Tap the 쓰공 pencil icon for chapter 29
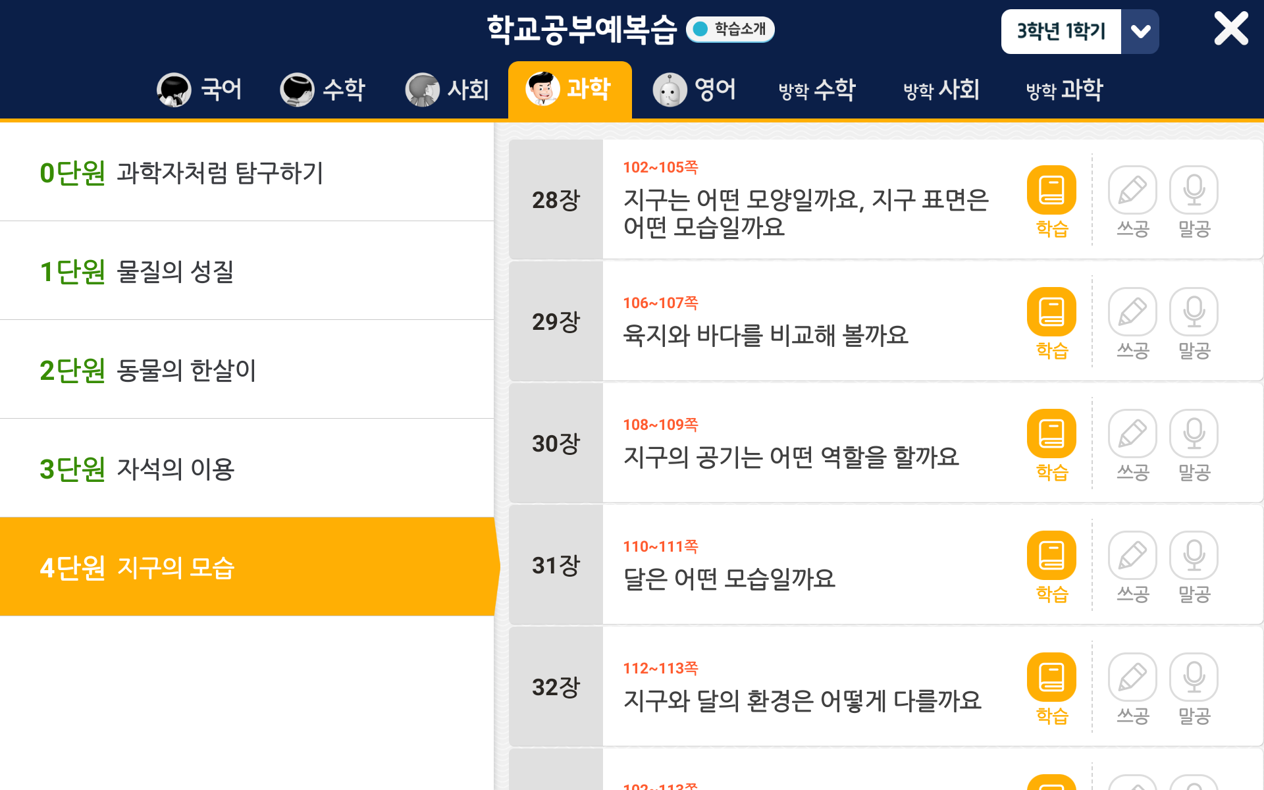Image resolution: width=1264 pixels, height=790 pixels. [x=1132, y=312]
